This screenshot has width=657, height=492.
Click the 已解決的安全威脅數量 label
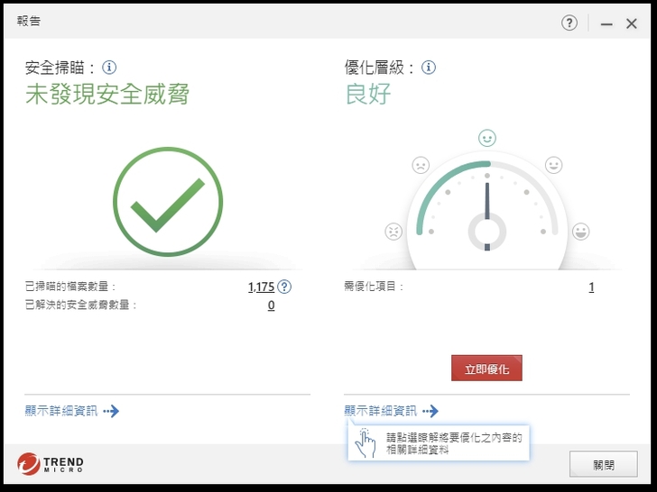coord(80,305)
